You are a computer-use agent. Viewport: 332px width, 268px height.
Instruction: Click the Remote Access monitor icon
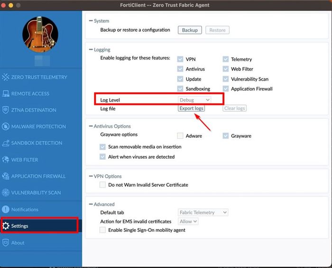(6, 94)
